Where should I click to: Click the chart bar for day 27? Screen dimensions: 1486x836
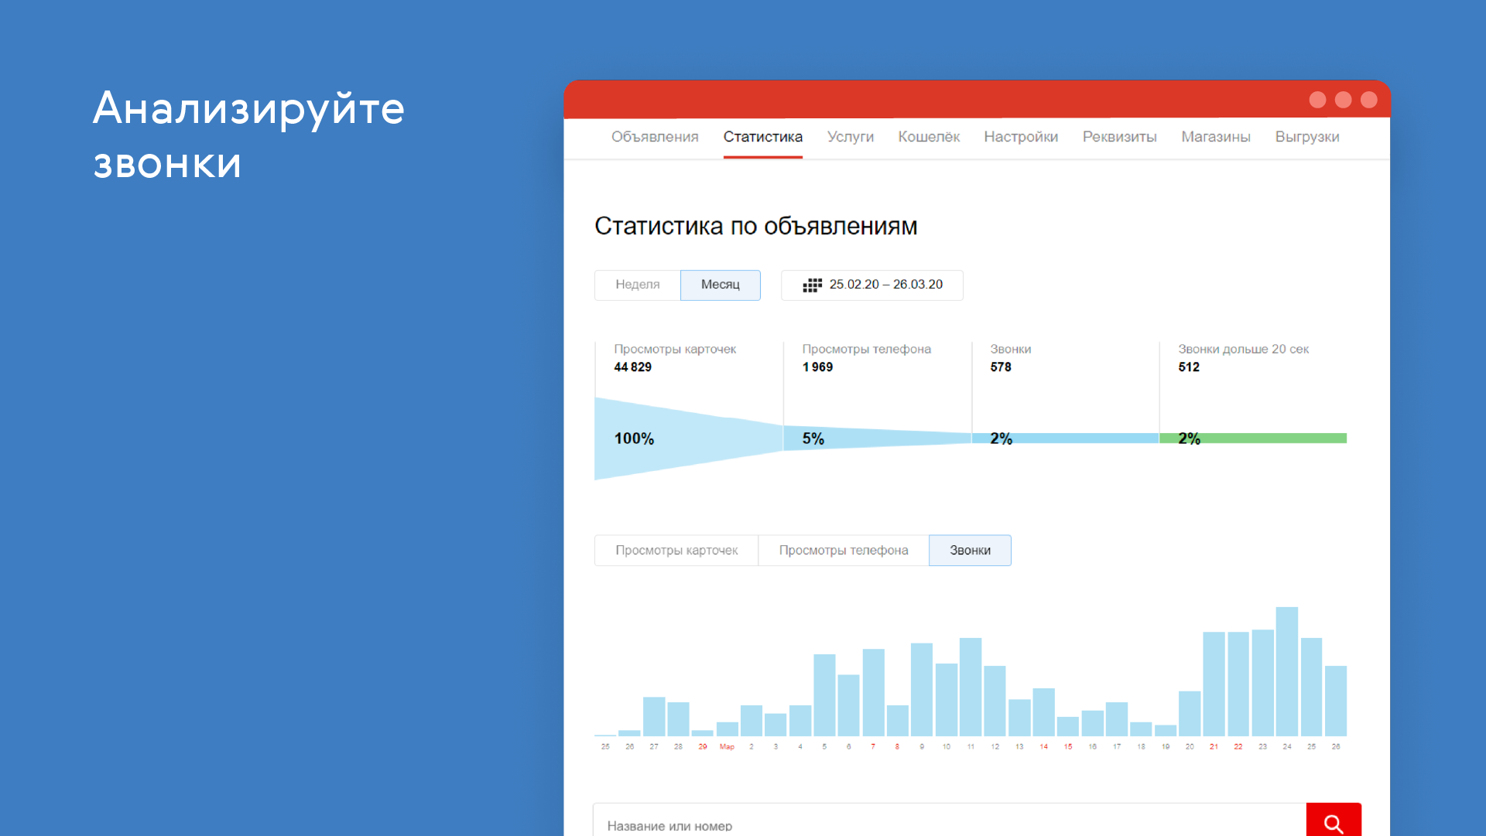654,716
